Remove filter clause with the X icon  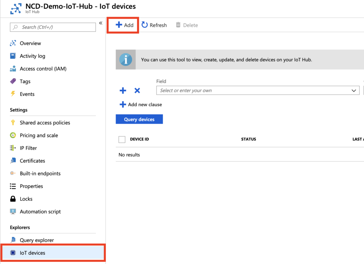click(x=137, y=90)
